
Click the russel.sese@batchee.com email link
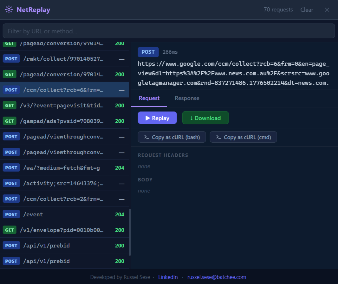point(217,277)
